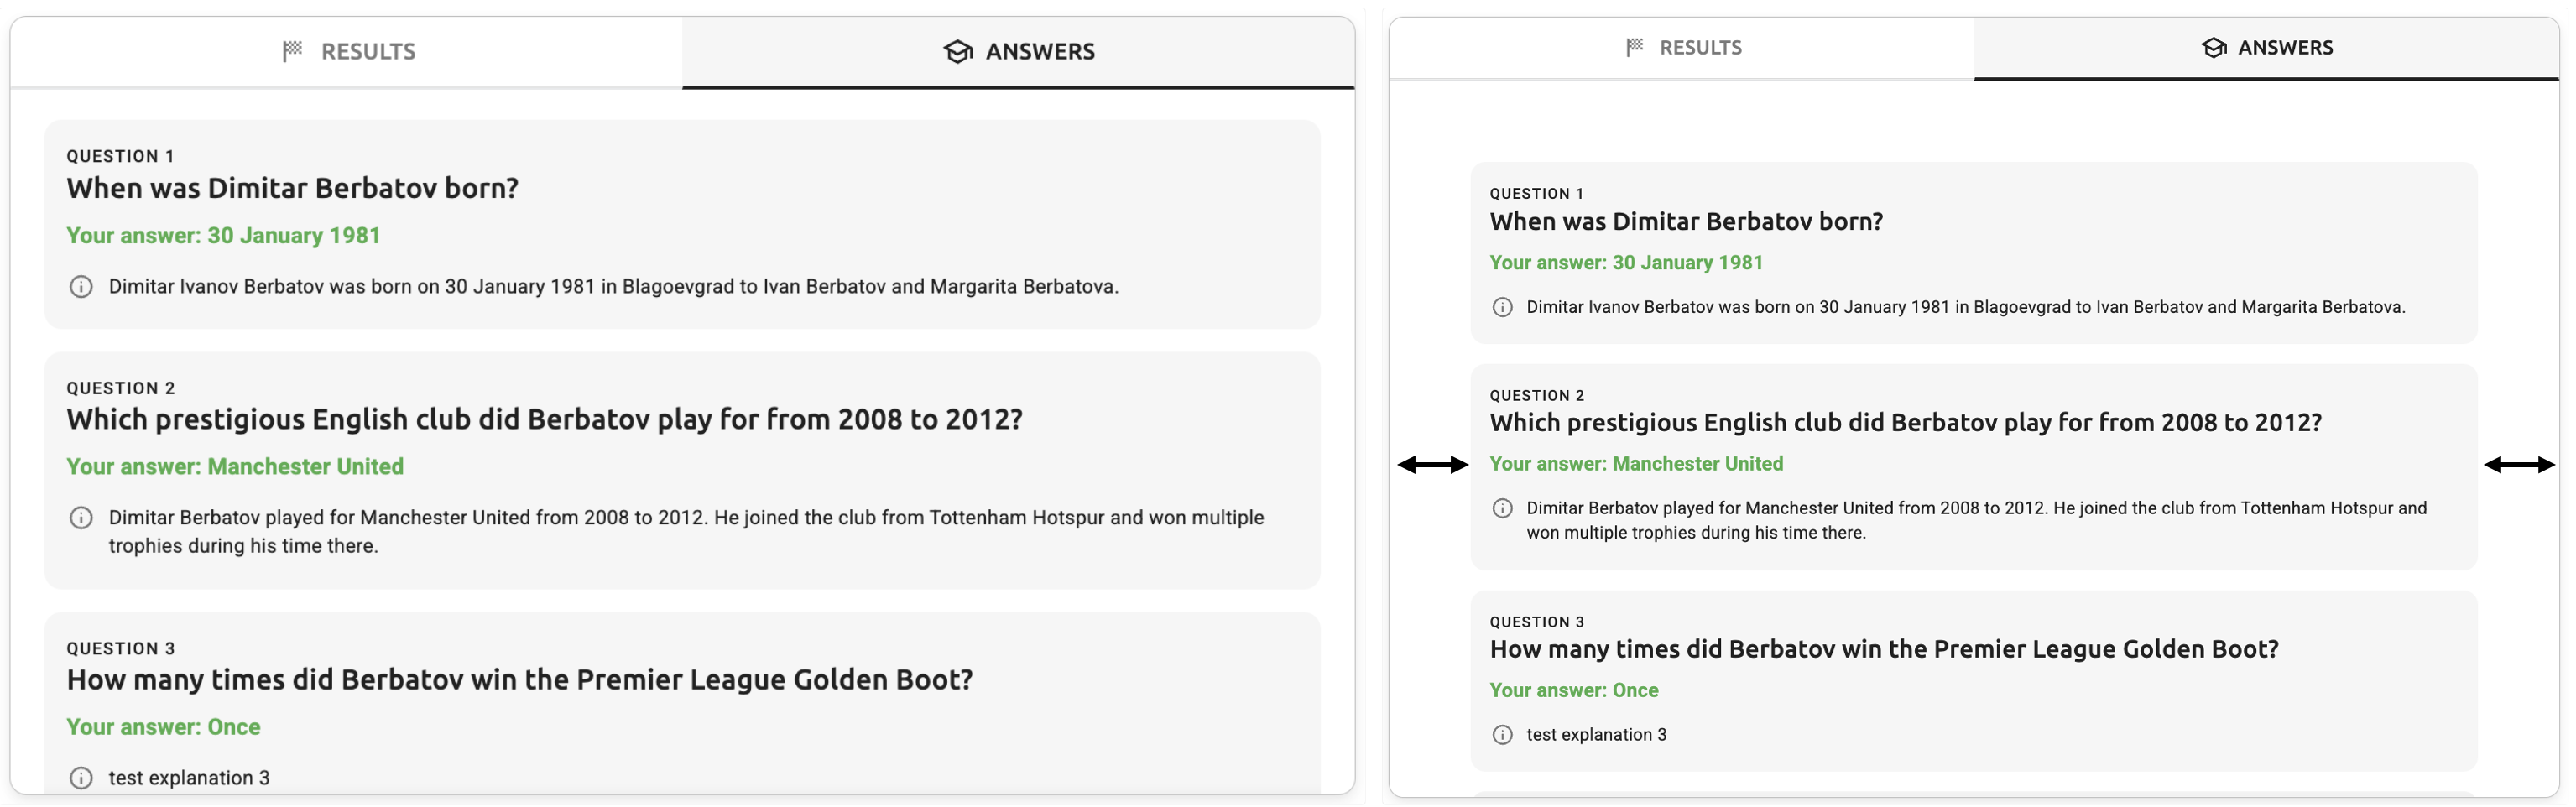Image resolution: width=2576 pixels, height=807 pixels.
Task: Click the left panel's 'Your answer: 30 January 1981' text
Action: (x=223, y=236)
